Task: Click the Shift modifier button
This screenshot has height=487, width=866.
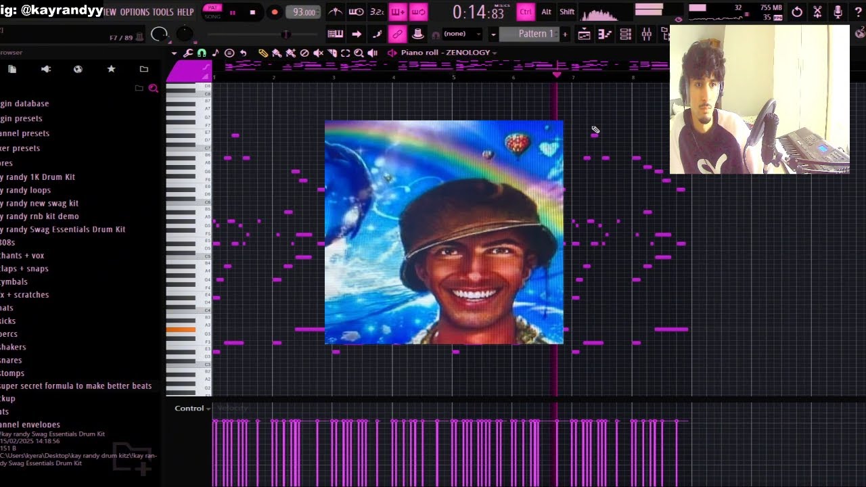Action: [567, 11]
